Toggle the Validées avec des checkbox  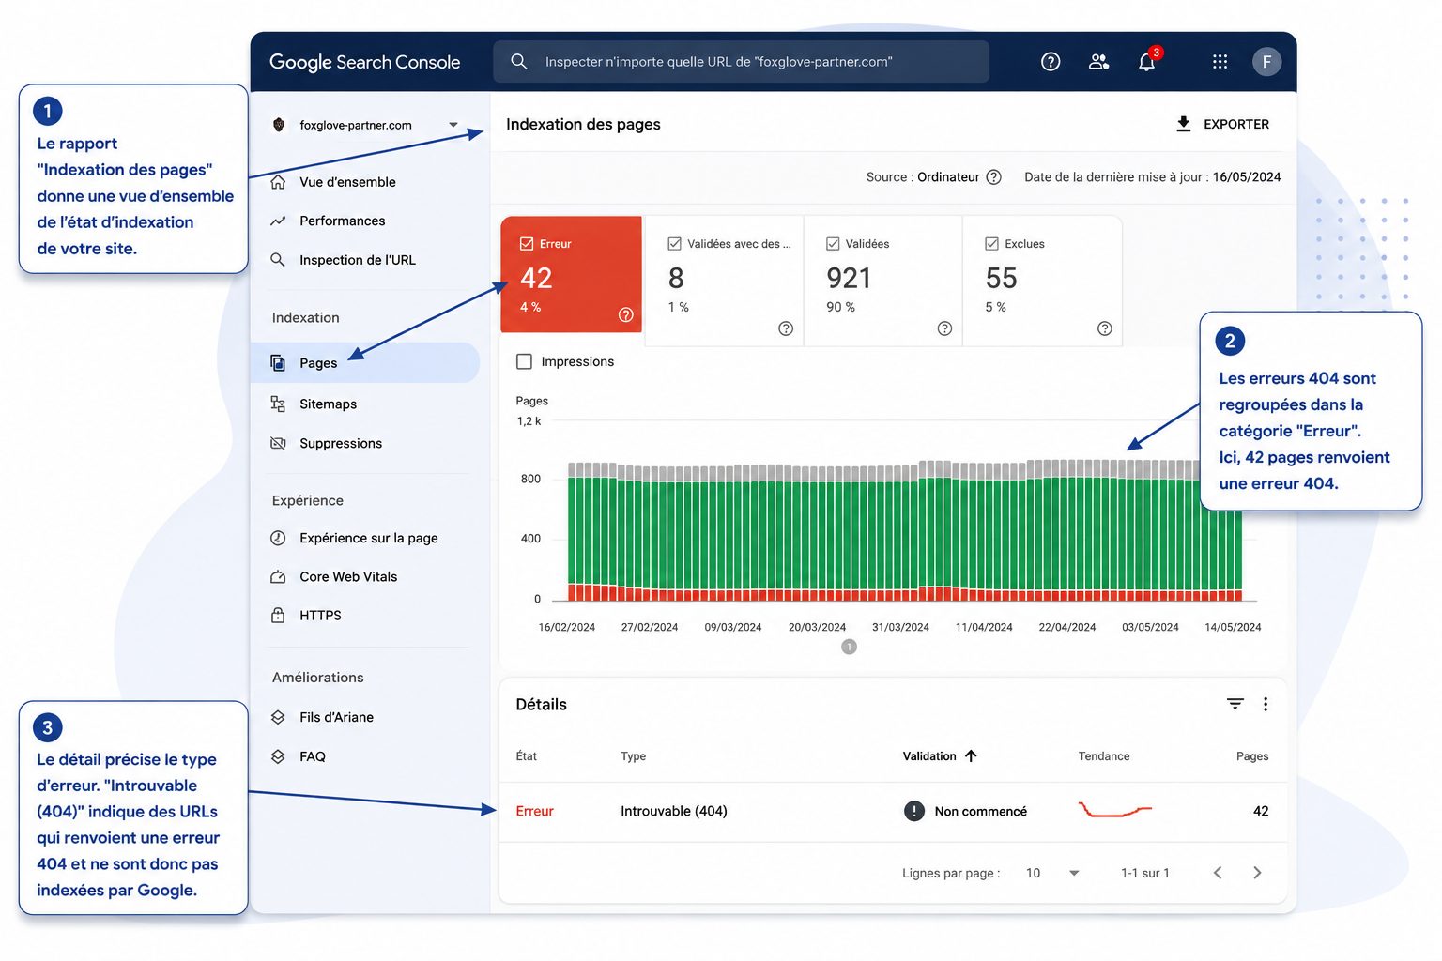pos(674,244)
